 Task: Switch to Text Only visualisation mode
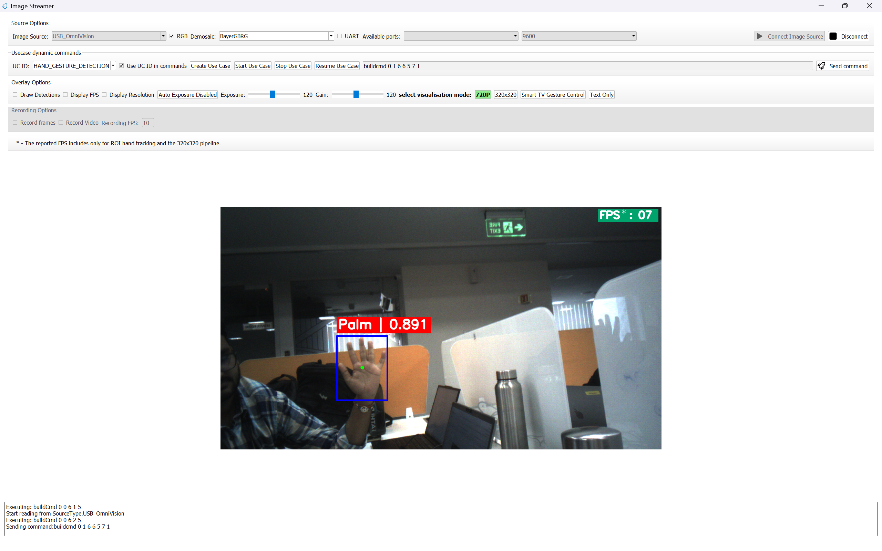(x=601, y=94)
